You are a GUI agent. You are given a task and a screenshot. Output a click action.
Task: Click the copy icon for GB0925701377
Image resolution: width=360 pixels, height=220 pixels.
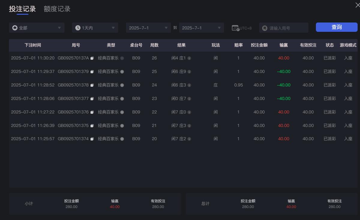(92, 98)
